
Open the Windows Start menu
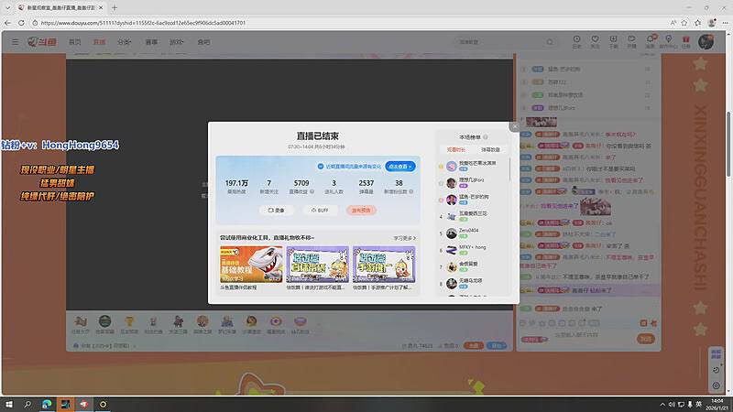coord(8,404)
